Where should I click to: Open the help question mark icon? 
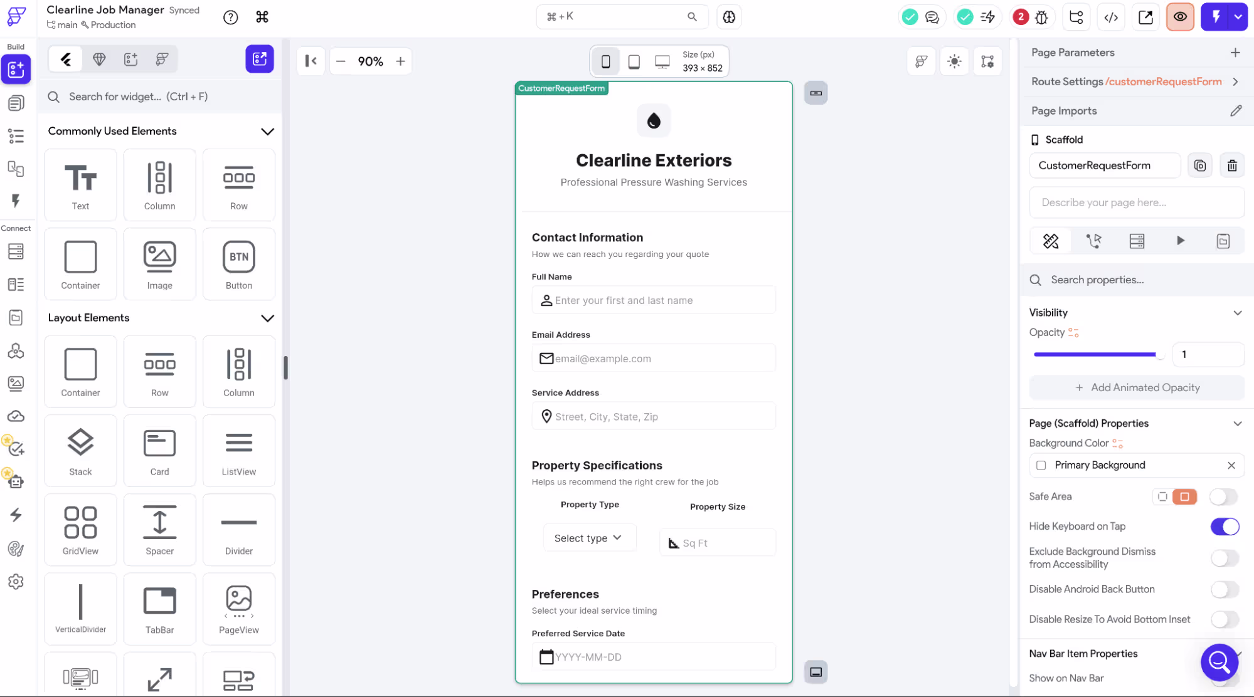pos(231,17)
